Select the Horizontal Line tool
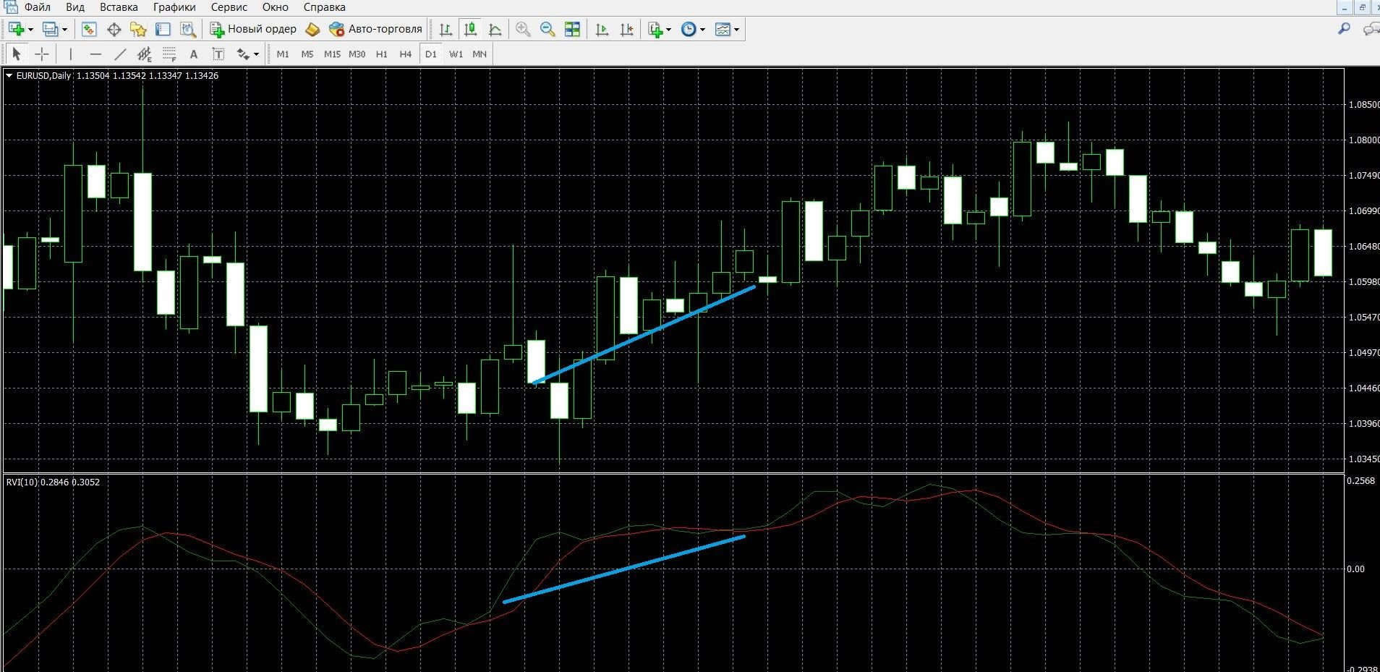The image size is (1380, 672). [x=95, y=54]
